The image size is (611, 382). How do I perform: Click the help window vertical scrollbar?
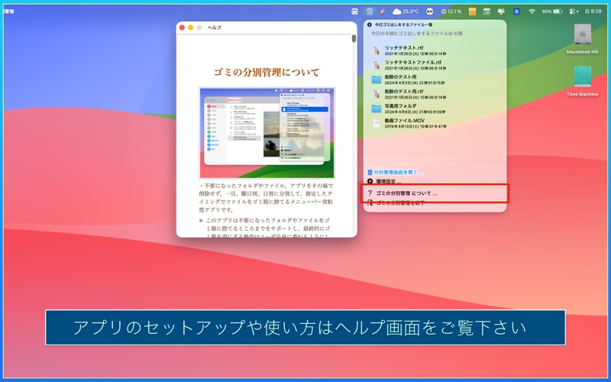click(x=354, y=38)
